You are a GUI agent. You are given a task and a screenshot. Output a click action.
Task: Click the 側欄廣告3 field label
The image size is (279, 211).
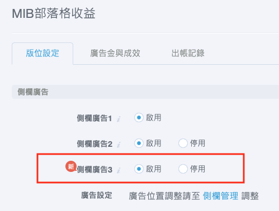tap(94, 170)
